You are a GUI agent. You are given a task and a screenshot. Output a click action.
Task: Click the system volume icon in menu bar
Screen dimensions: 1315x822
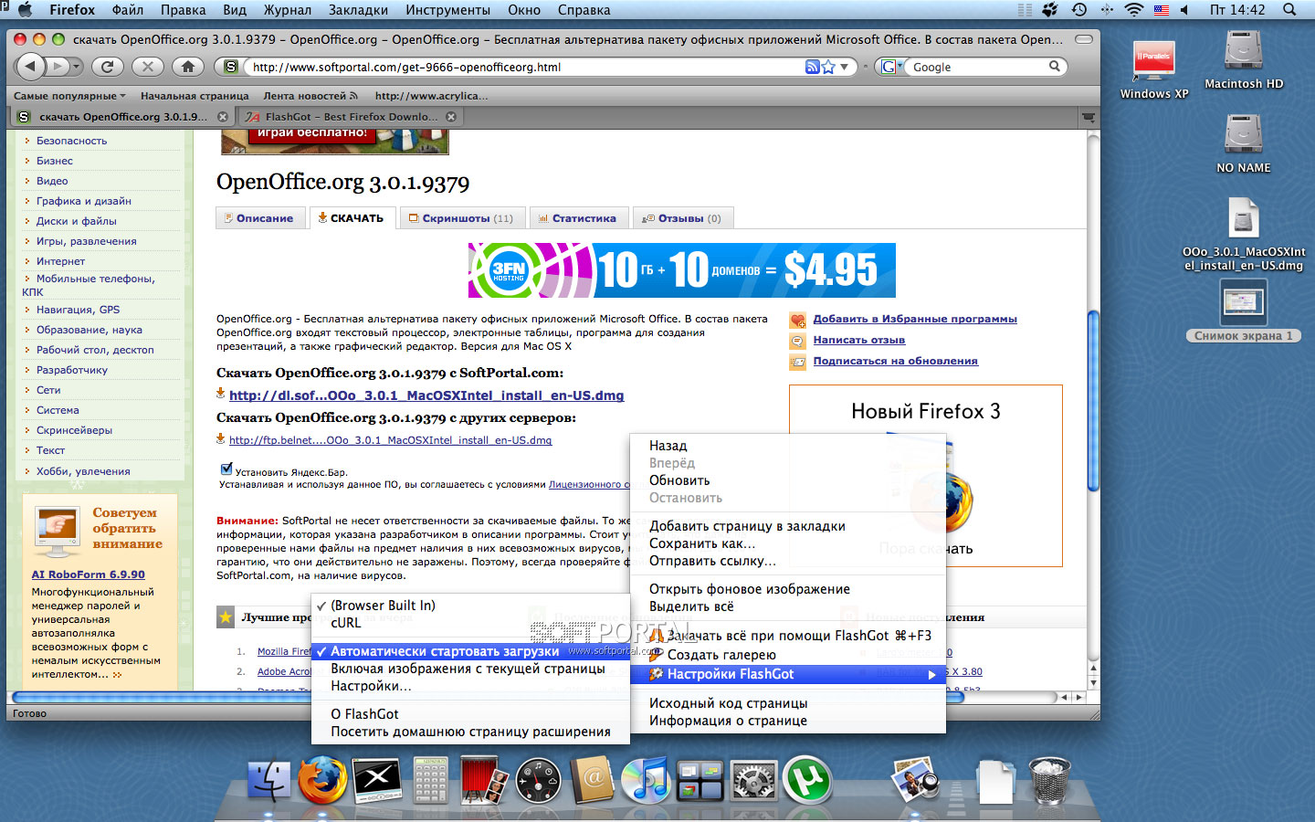pos(1185,10)
